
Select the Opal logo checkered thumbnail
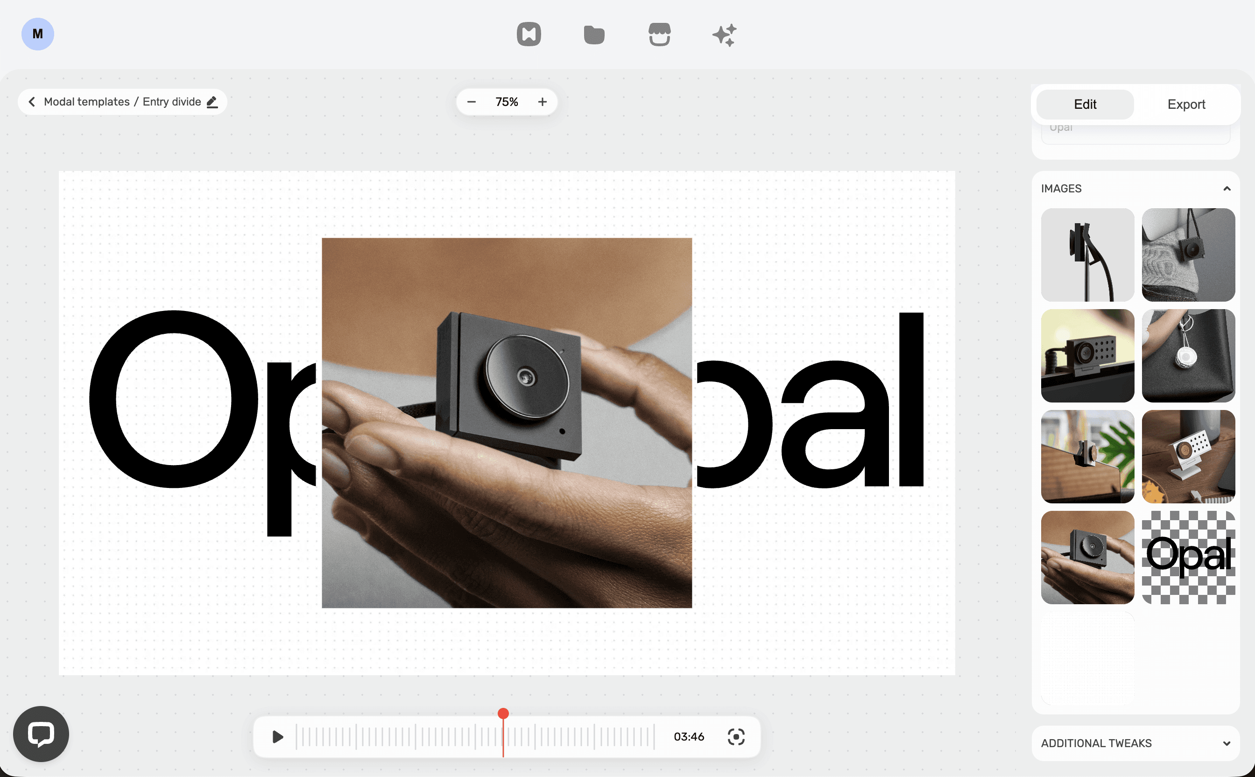point(1188,557)
